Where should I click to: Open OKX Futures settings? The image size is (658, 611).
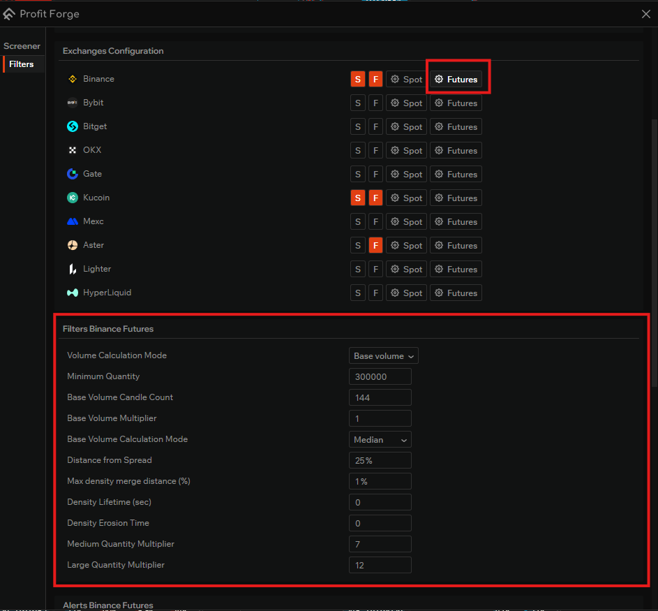[456, 150]
